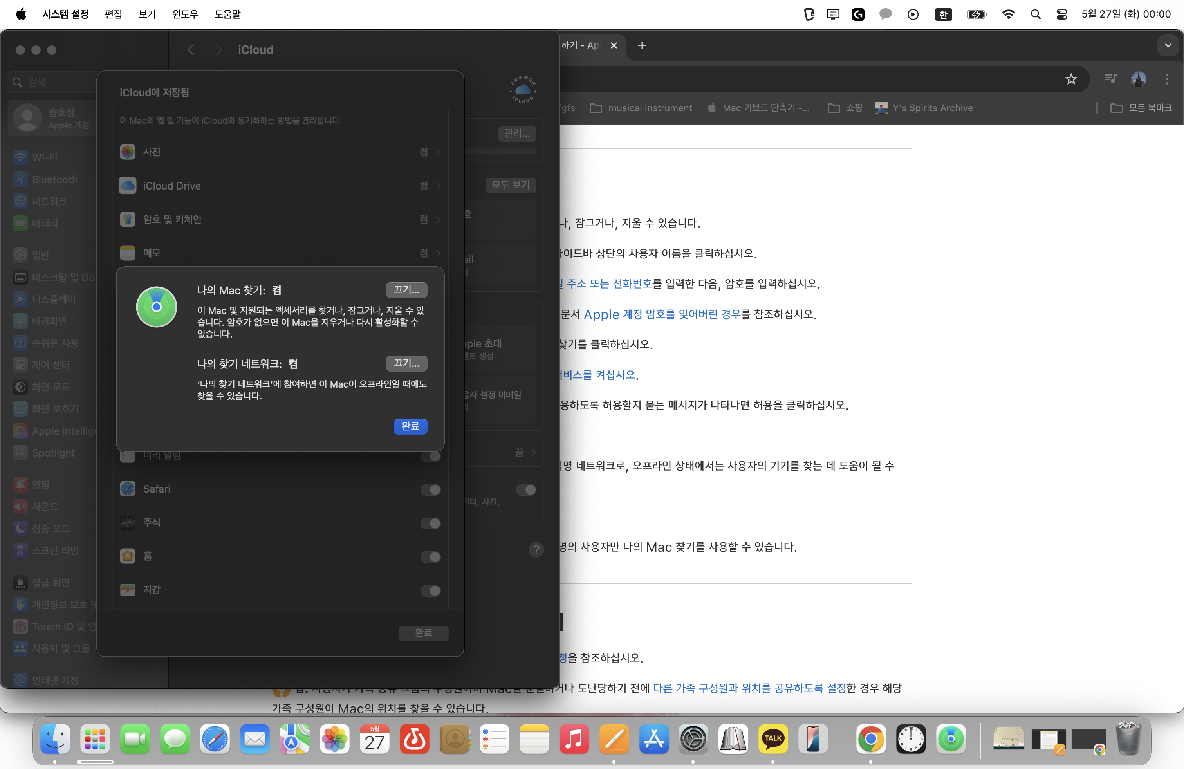
Task: Go forward in System Settings navigation
Action: pyautogui.click(x=218, y=49)
